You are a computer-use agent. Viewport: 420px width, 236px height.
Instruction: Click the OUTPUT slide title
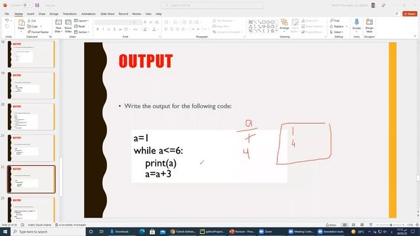click(146, 61)
